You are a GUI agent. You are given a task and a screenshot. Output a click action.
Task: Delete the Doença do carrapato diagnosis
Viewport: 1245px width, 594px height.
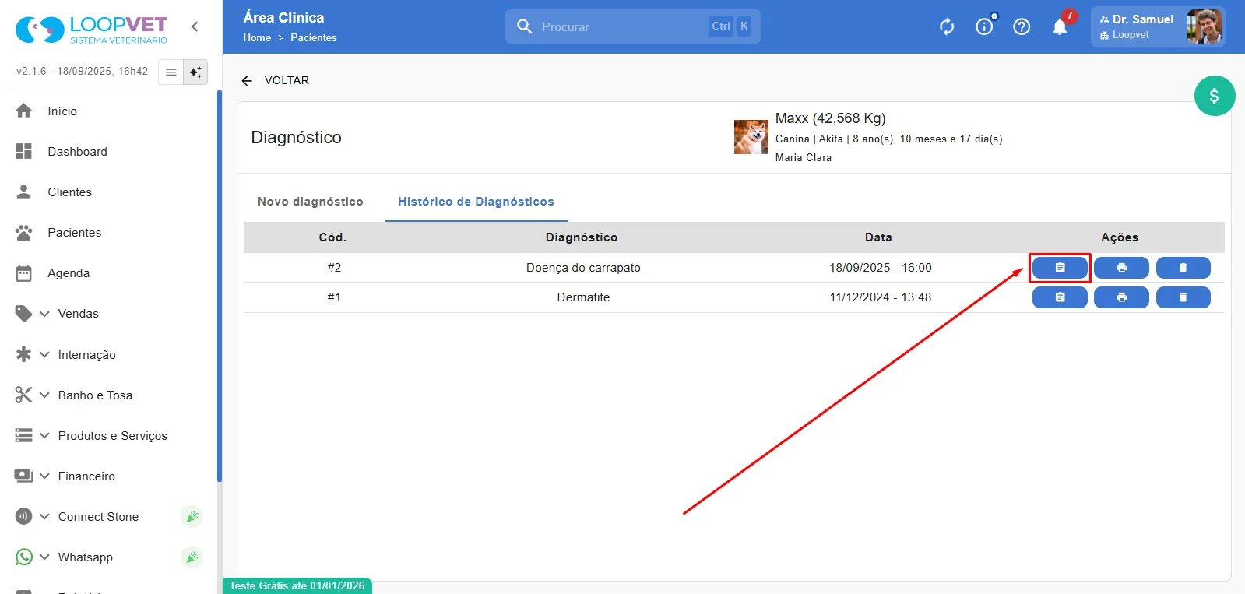pos(1183,268)
